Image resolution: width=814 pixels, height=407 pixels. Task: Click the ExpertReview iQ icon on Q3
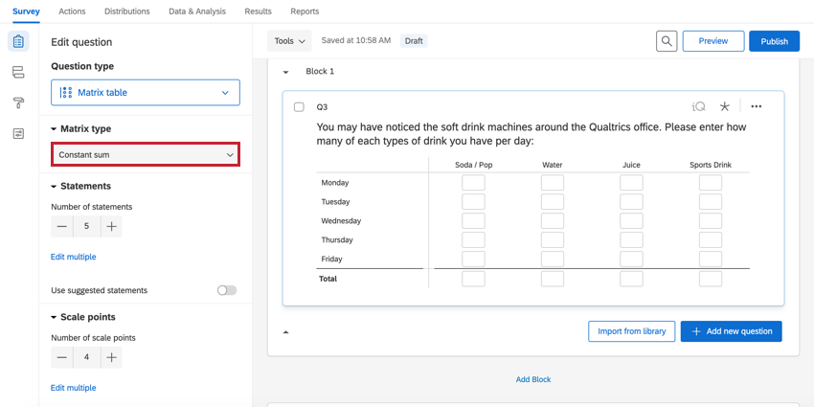click(x=698, y=107)
